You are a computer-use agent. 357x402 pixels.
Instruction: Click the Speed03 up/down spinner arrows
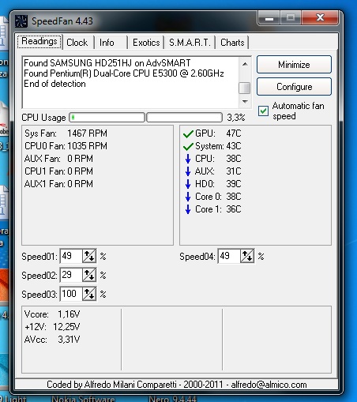click(89, 294)
